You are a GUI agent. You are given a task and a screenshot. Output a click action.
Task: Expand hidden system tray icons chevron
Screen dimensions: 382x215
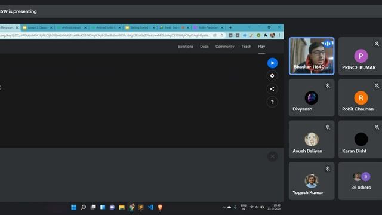pos(224,207)
